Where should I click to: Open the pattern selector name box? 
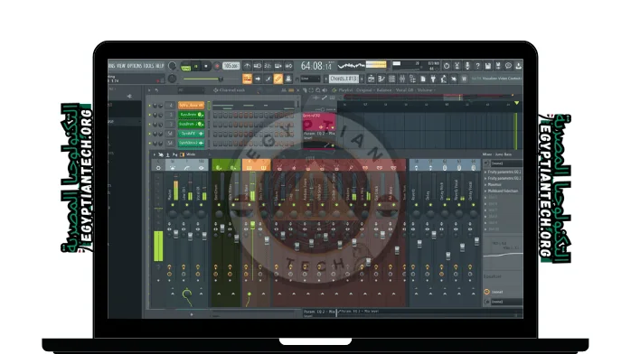pos(344,79)
